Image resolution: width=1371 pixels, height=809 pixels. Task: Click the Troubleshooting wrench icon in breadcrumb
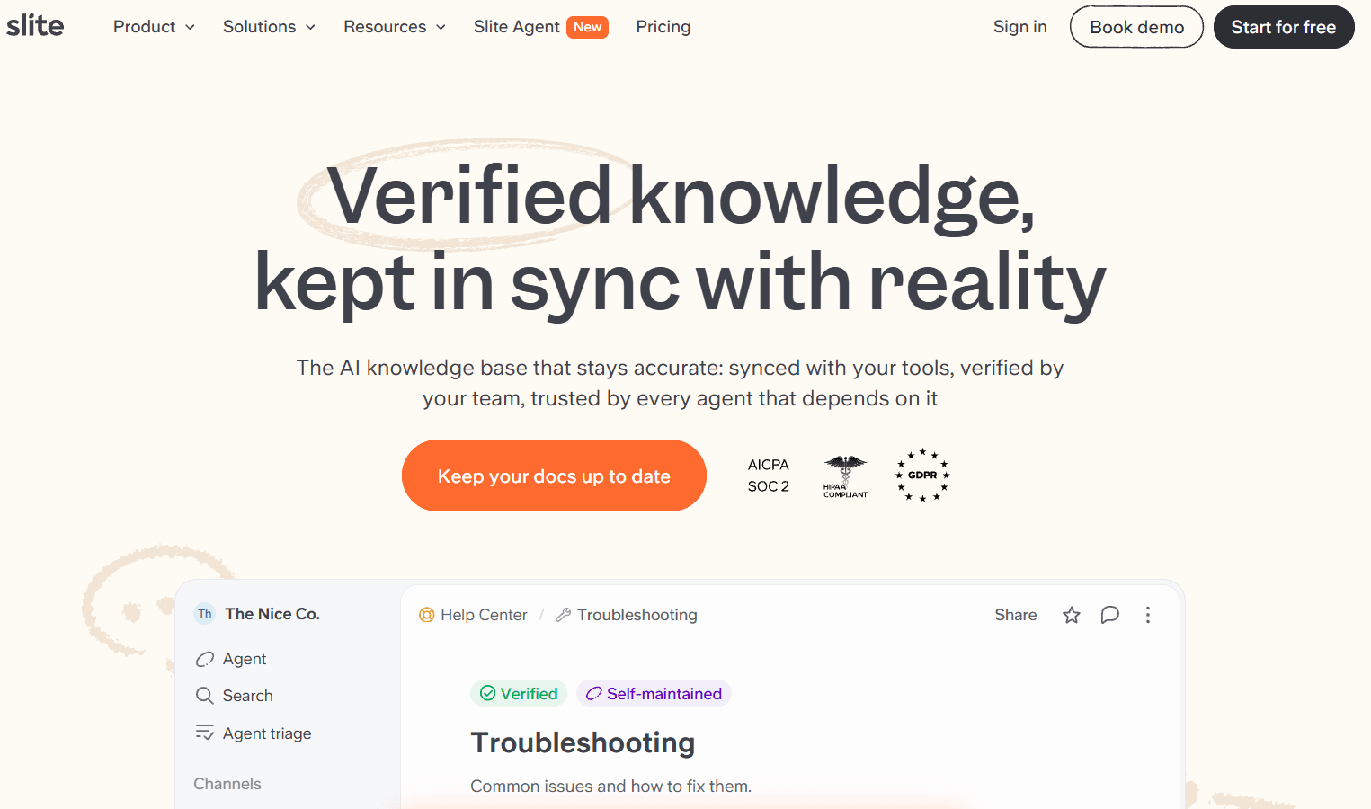(564, 615)
